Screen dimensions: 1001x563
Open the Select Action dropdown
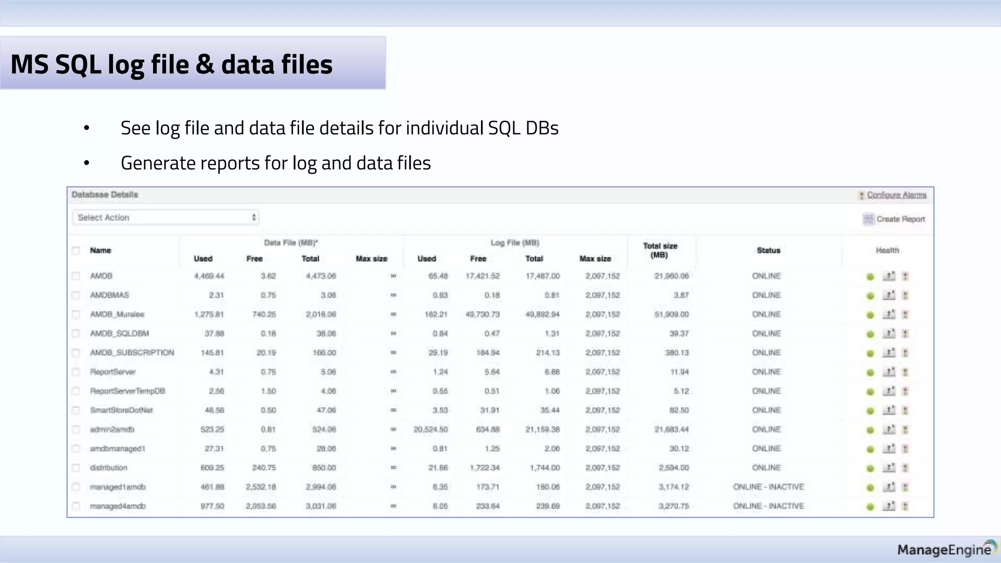tap(166, 217)
